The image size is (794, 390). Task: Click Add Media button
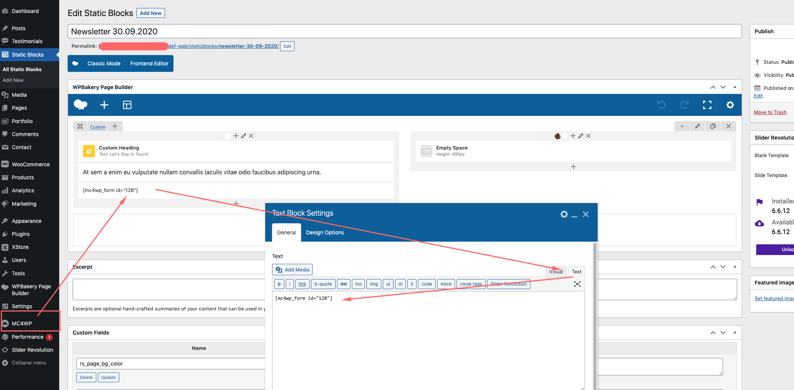[292, 270]
